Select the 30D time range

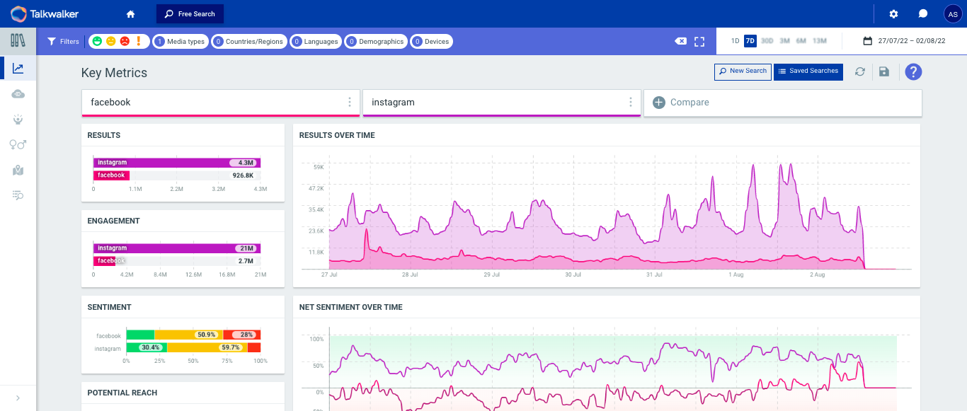(x=767, y=41)
